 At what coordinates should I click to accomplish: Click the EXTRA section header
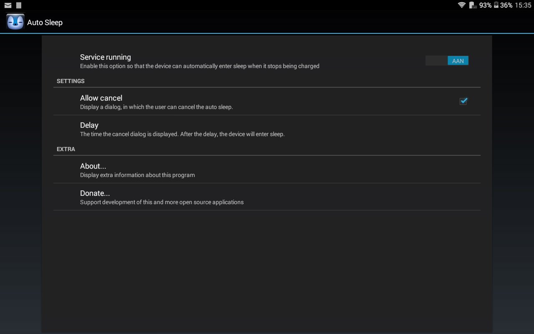66,149
